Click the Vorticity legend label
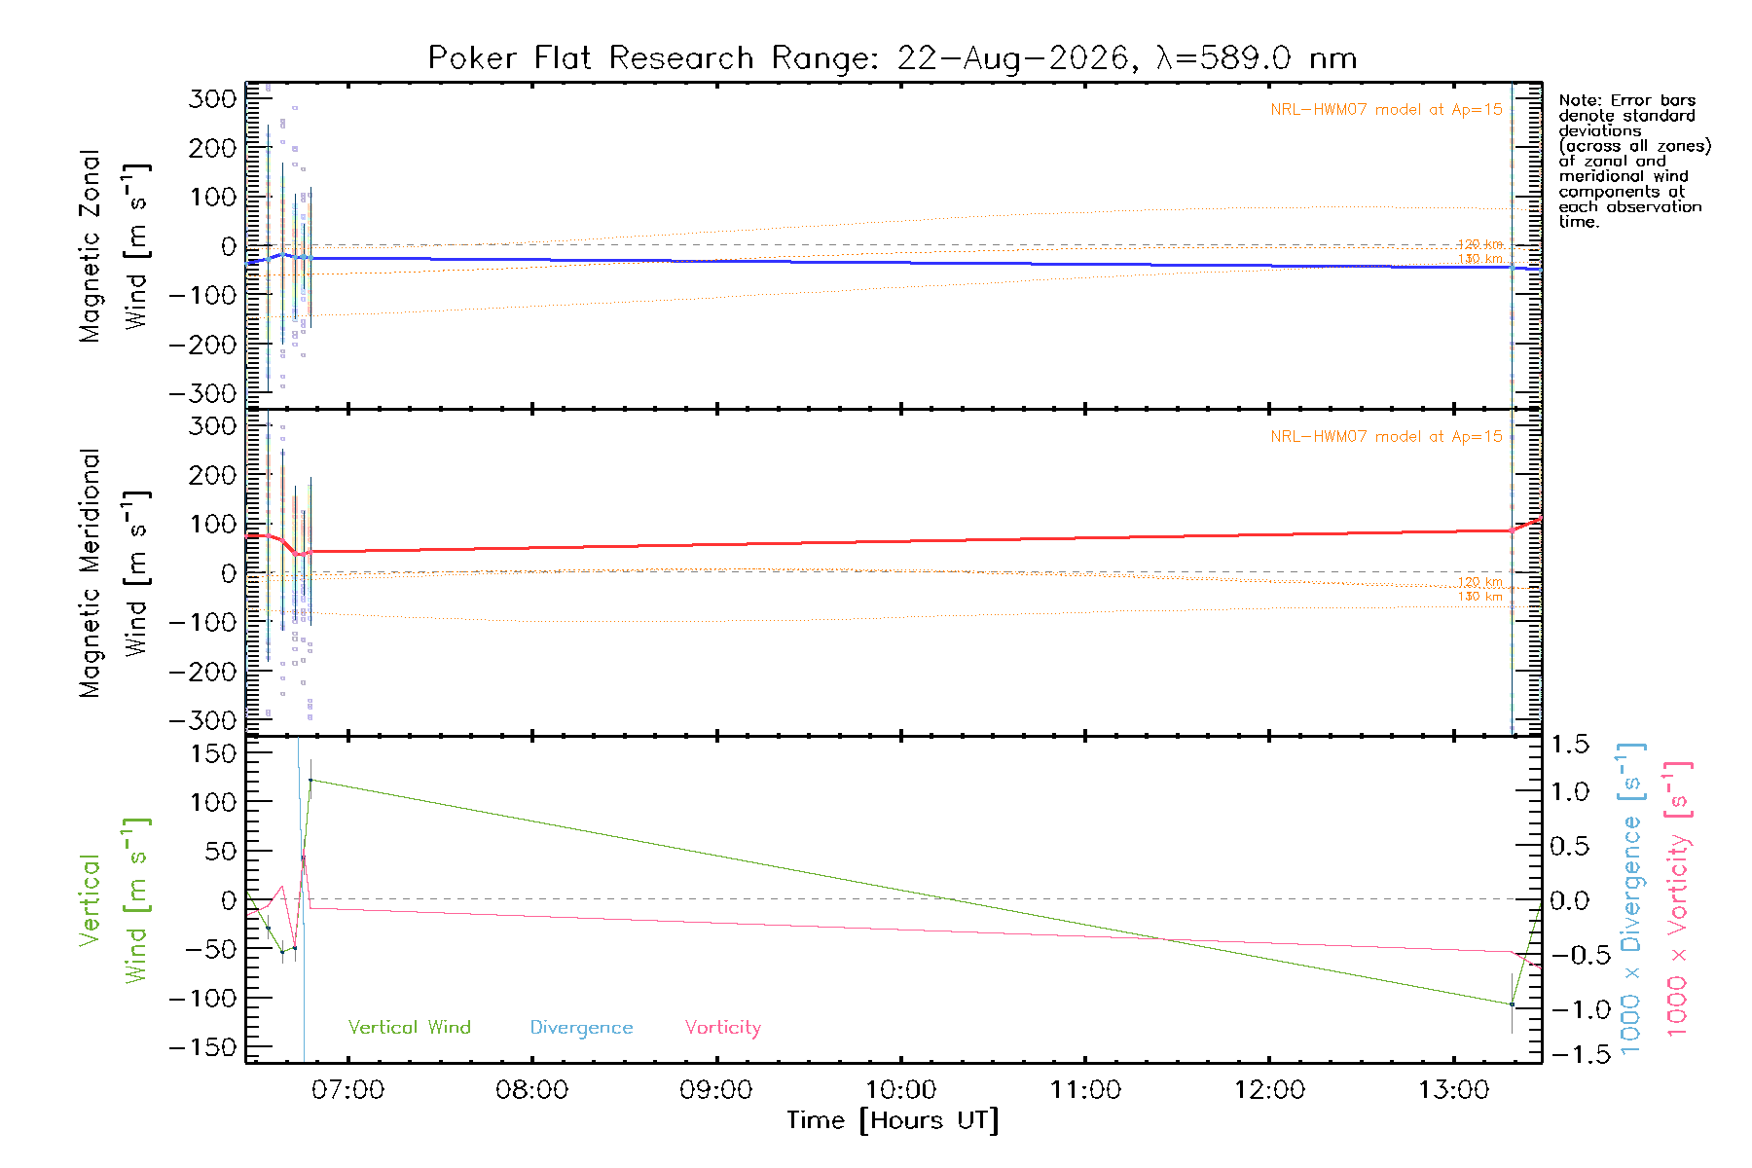The height and width of the screenshot is (1168, 1752). coord(722,1028)
